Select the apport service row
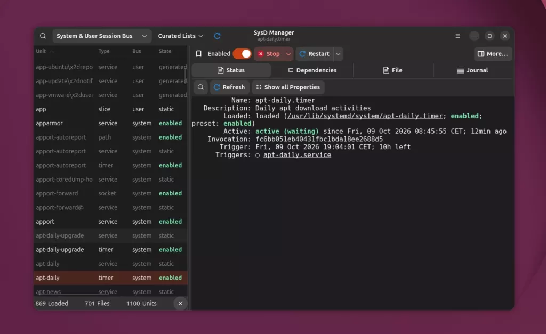The image size is (546, 334). point(111,222)
